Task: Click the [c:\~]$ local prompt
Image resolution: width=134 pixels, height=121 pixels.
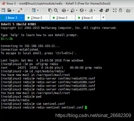Action: coord(7,39)
